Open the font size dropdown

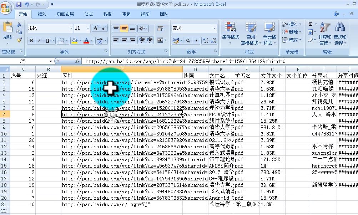[88, 28]
